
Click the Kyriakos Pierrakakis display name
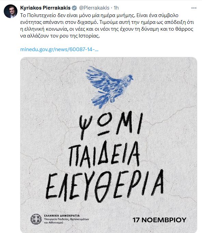pyautogui.click(x=45, y=8)
